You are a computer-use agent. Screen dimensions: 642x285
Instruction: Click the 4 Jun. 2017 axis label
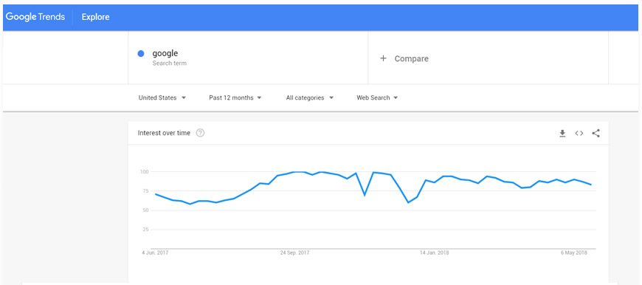coord(155,253)
